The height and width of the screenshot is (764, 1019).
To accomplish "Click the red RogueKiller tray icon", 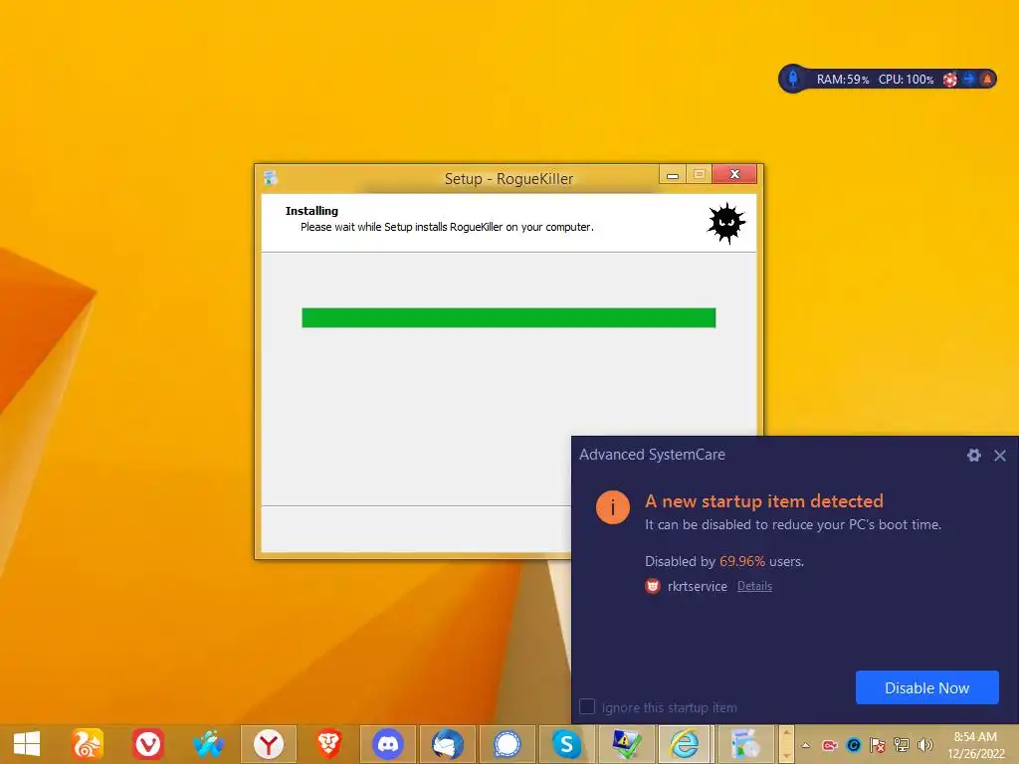I will 829,745.
